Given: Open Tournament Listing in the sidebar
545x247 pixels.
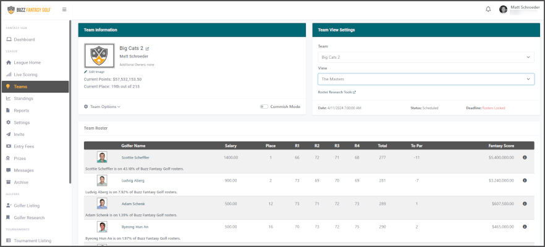Looking at the screenshot, I should (32, 240).
